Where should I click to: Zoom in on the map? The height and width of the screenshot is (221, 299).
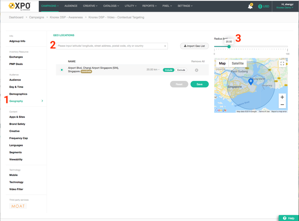coord(282,97)
